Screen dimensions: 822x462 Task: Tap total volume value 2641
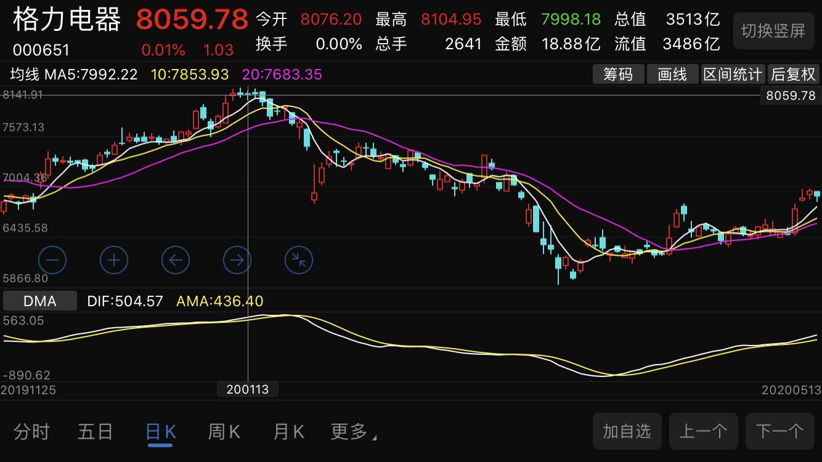point(463,44)
